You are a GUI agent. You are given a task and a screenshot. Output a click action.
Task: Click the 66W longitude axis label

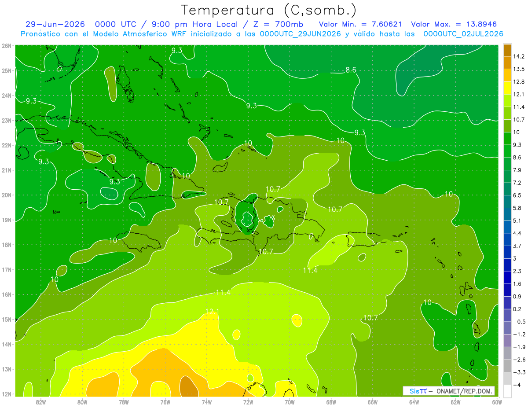click(x=372, y=402)
